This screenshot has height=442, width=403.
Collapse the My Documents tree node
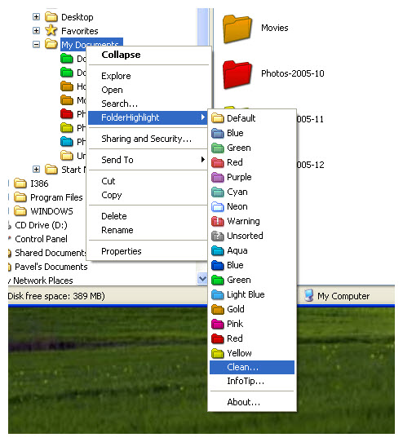36,44
